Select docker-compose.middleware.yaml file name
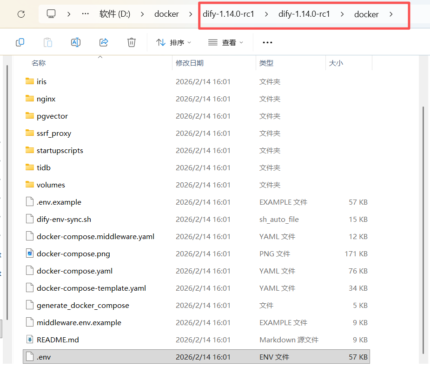This screenshot has width=430, height=367. (x=95, y=236)
